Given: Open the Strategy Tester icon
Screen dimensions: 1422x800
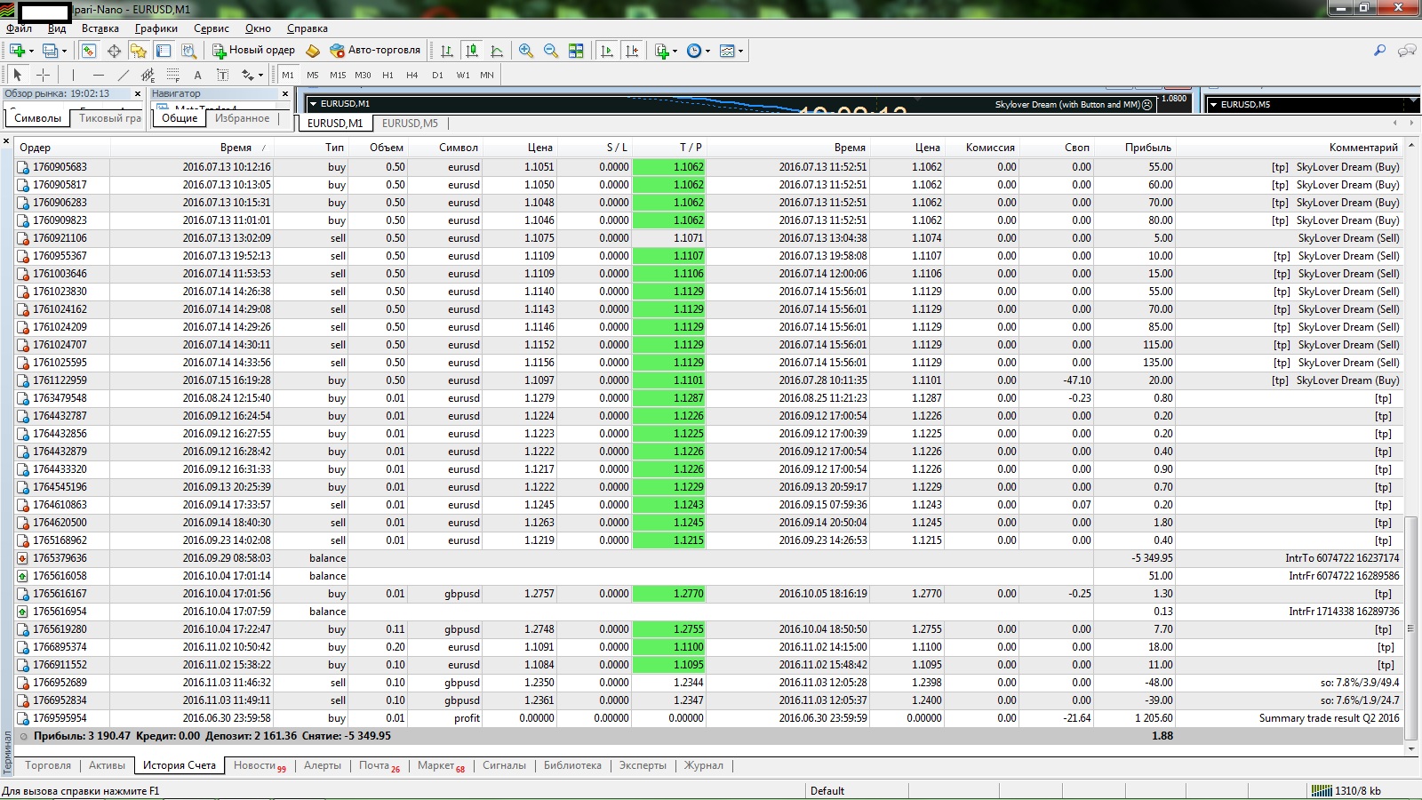Looking at the screenshot, I should coord(188,51).
